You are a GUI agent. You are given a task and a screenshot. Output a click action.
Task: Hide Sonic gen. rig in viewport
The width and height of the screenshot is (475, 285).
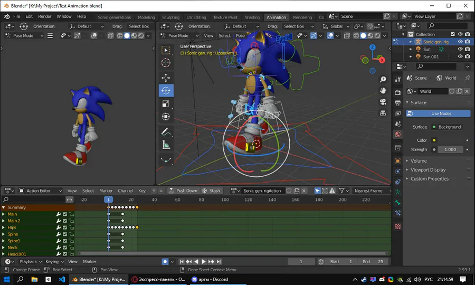460,42
